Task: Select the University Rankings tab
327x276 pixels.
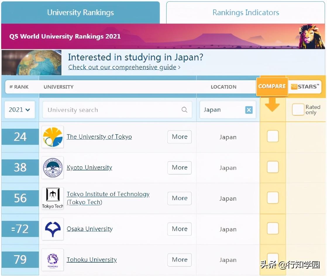Action: click(x=80, y=13)
